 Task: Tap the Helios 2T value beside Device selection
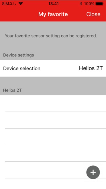point(91,68)
